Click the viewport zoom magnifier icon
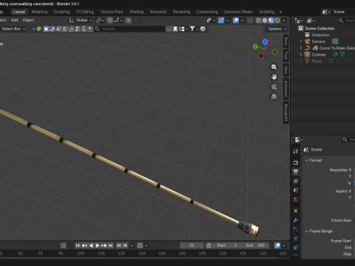Viewport: 355px width, 266px height. click(x=274, y=67)
